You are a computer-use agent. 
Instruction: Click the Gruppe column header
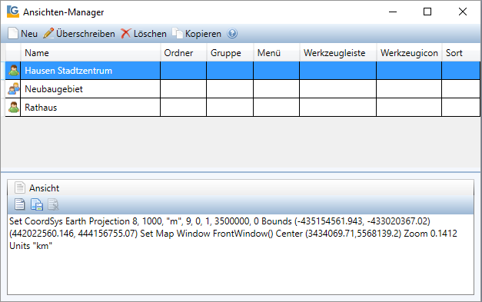(230, 52)
